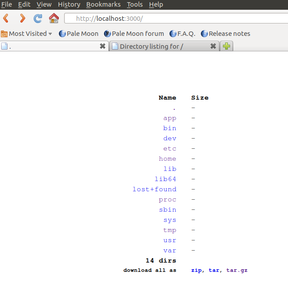Open the sys directory
Image resolution: width=288 pixels, height=298 pixels.
[x=170, y=220]
